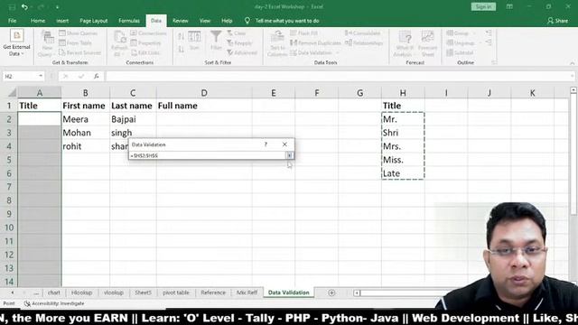Switch to the pivot table sheet tab
This screenshot has width=578, height=325.
click(x=176, y=292)
